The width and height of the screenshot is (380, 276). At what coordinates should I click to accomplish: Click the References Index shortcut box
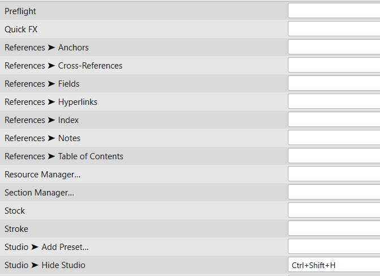click(x=334, y=120)
